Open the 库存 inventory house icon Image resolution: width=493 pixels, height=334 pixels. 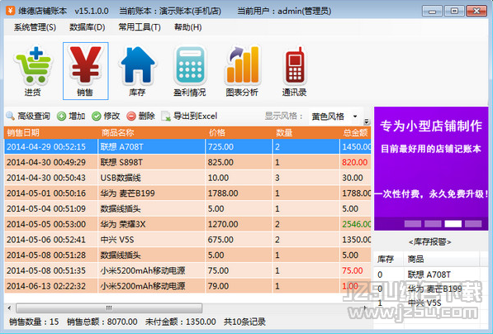coord(138,71)
